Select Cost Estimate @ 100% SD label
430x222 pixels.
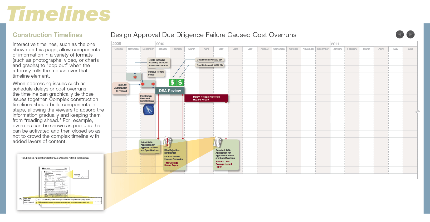pos(210,65)
